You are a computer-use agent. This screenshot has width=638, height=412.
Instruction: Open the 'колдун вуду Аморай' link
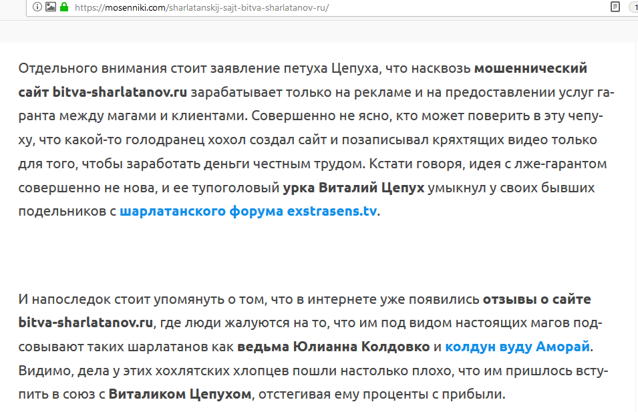(517, 347)
